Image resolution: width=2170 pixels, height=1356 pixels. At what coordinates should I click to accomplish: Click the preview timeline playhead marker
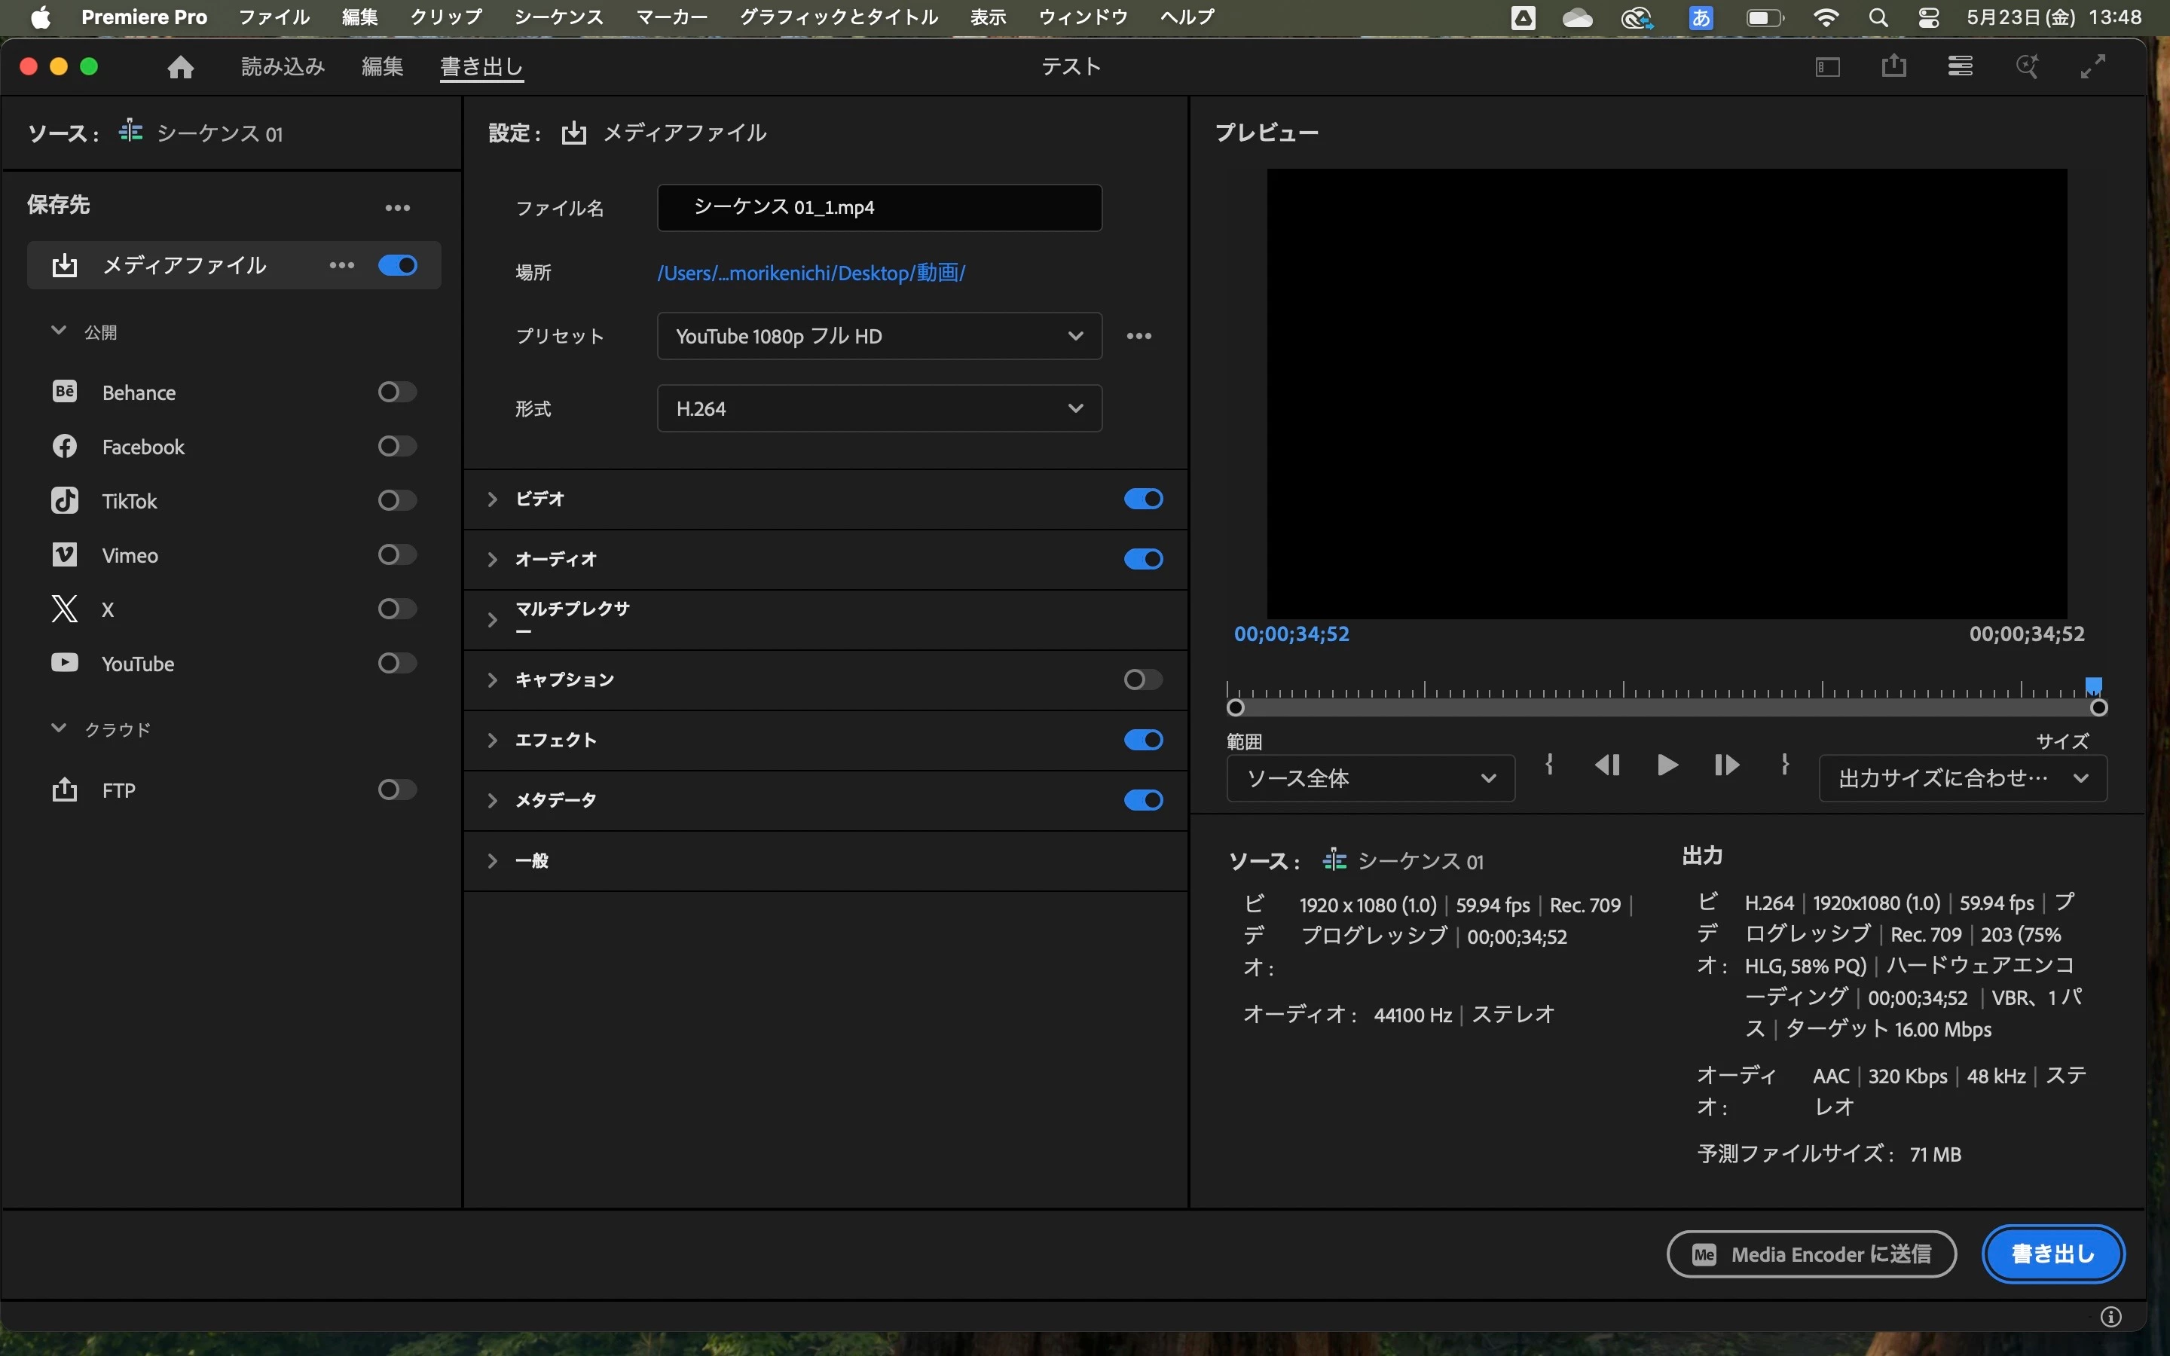click(2093, 687)
